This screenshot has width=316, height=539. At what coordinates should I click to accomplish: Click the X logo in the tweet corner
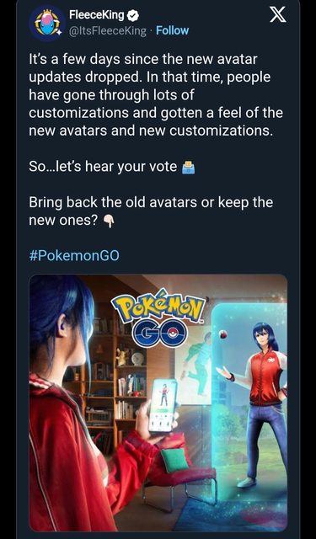(x=278, y=15)
